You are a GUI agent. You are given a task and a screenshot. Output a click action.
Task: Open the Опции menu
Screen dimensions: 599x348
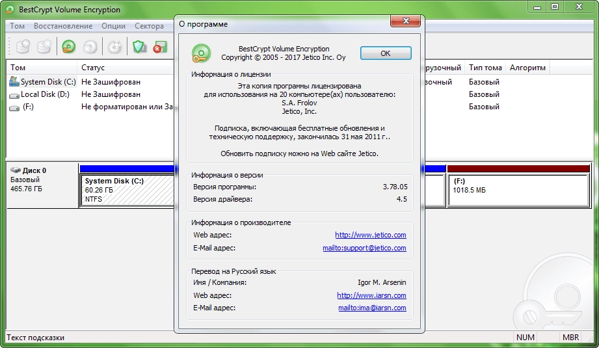(113, 26)
